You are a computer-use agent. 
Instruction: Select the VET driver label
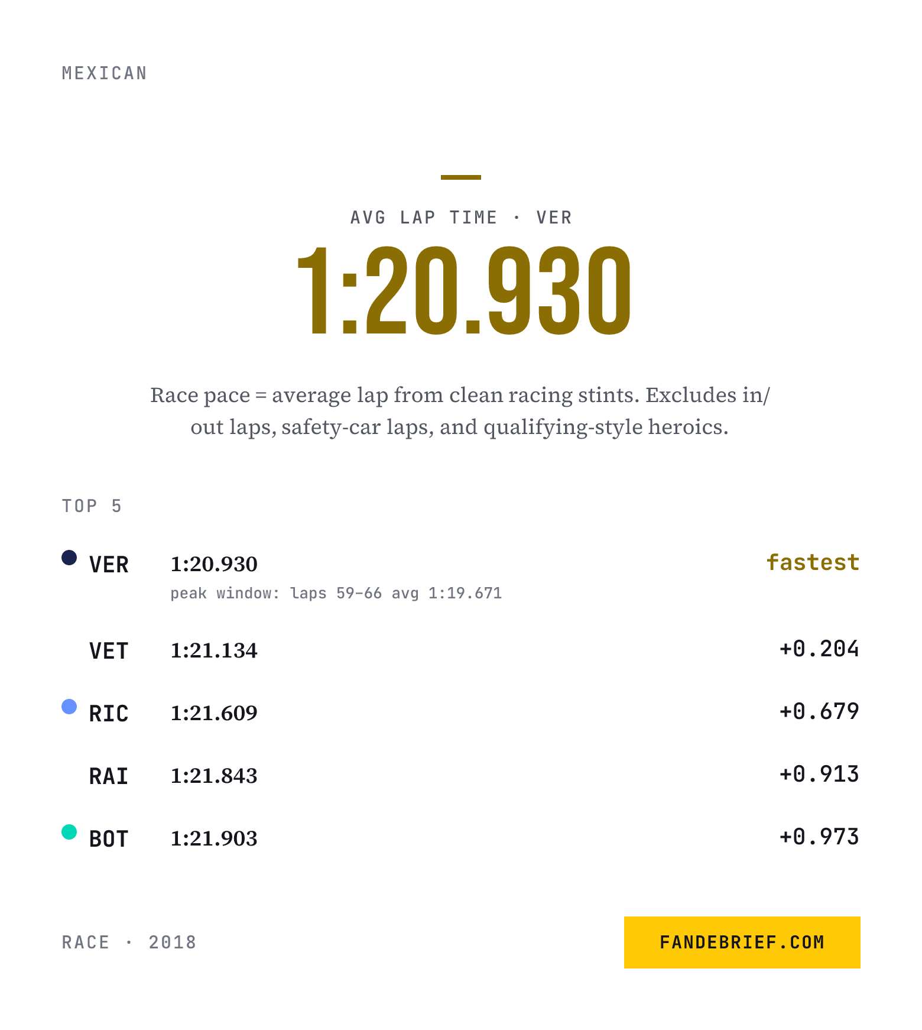click(x=109, y=651)
